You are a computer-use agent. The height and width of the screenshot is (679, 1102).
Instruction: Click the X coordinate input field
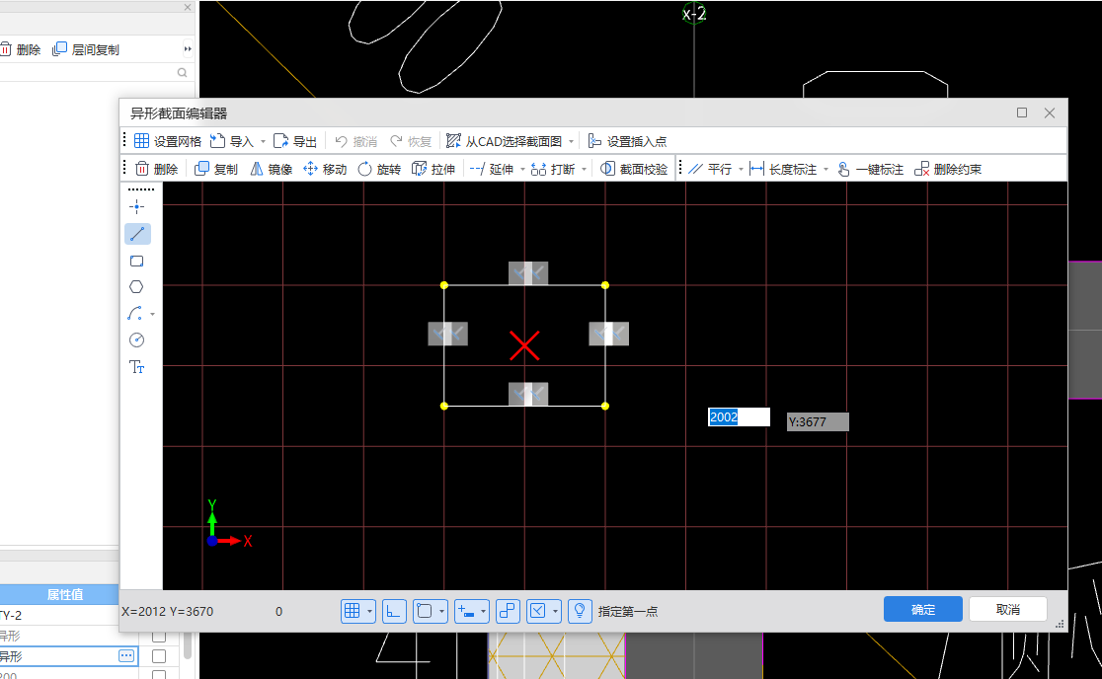pyautogui.click(x=739, y=417)
